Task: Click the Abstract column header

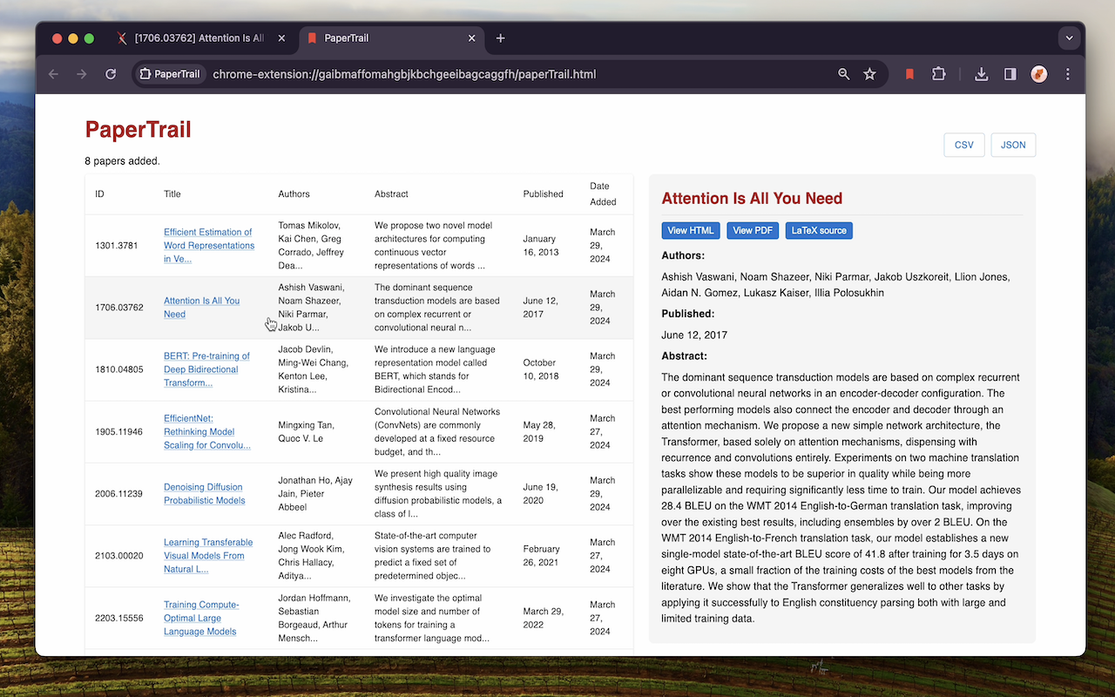Action: (x=391, y=194)
